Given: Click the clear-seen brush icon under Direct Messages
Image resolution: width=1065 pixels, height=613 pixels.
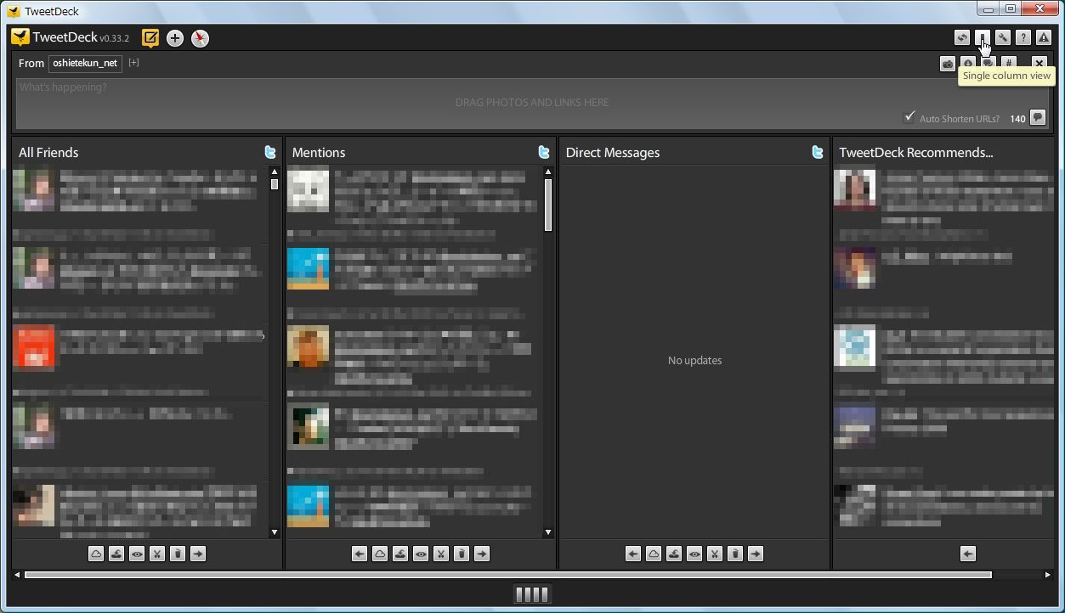Looking at the screenshot, I should point(674,554).
